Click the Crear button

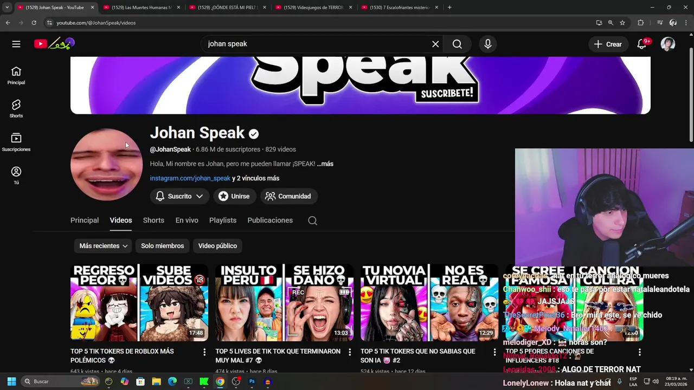(608, 44)
